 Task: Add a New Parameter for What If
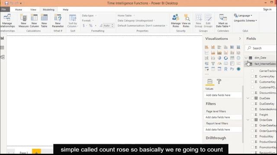pyautogui.click(x=58, y=21)
